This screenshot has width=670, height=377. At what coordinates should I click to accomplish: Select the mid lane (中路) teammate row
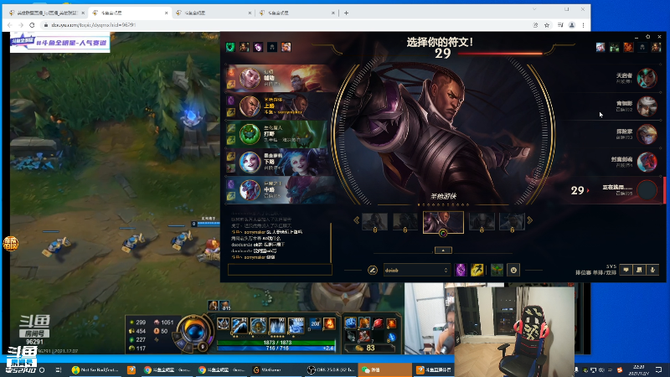[x=281, y=190]
